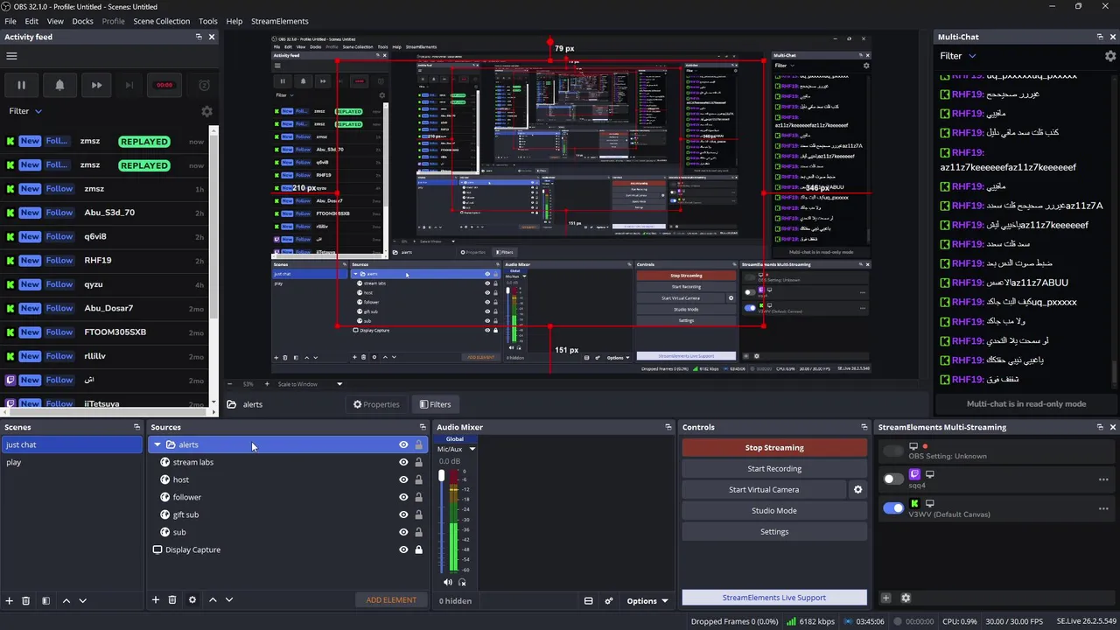
Task: Skip alerts with the fast-forward button
Action: (x=96, y=85)
